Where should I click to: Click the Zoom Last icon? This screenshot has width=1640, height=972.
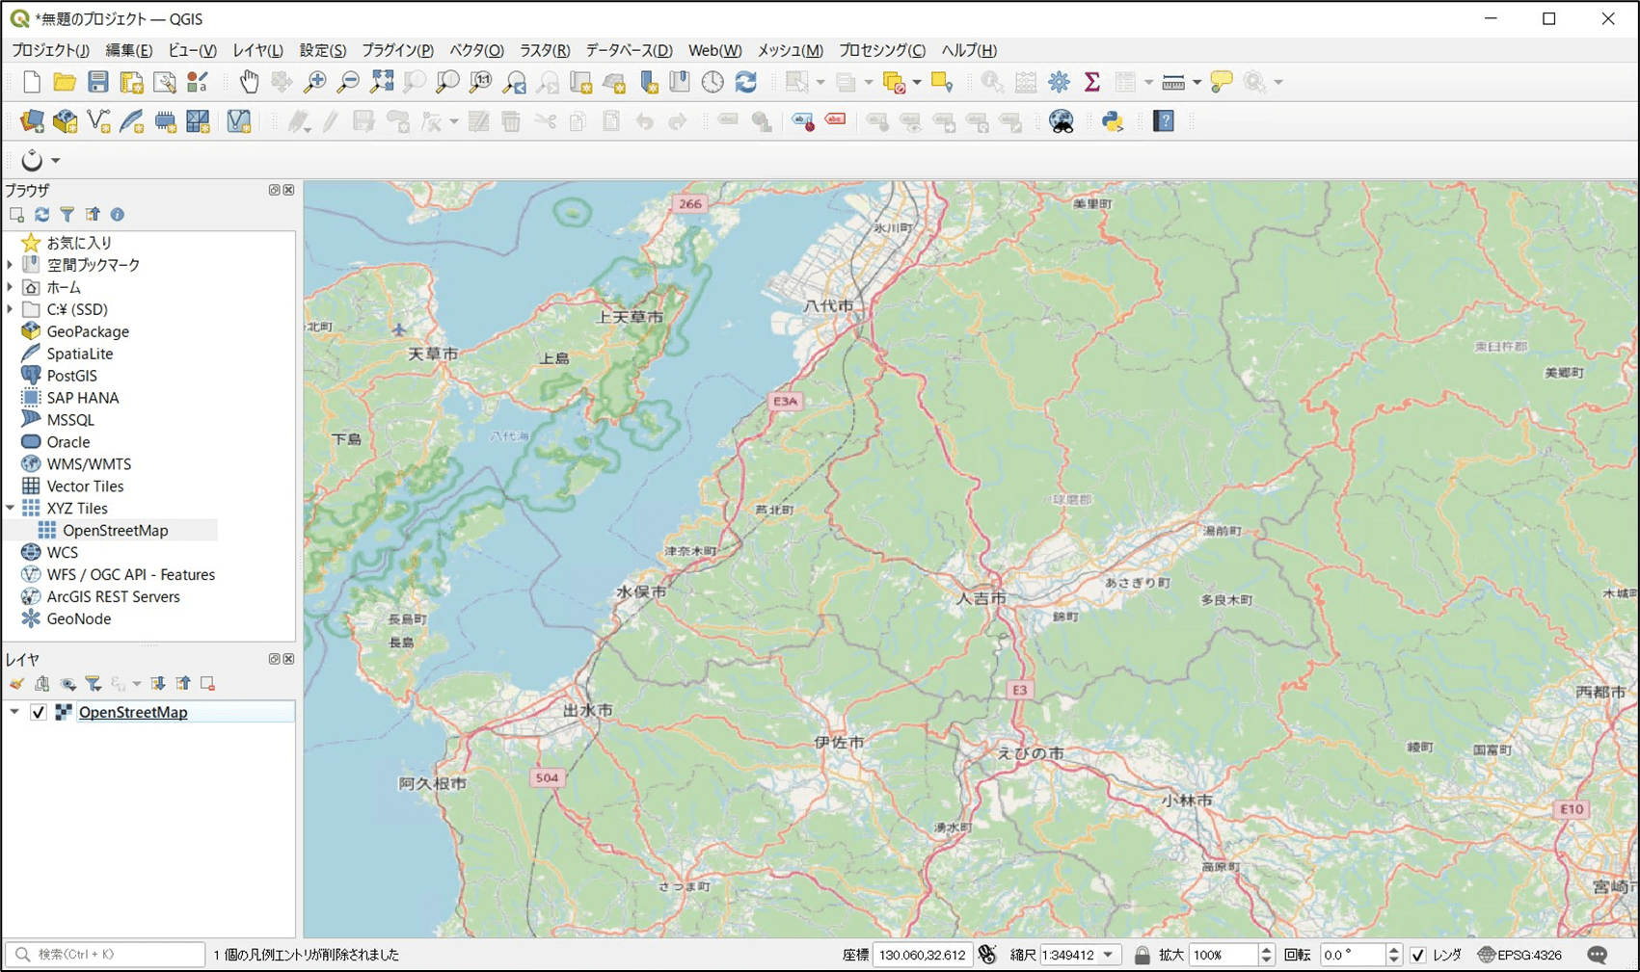(x=515, y=82)
